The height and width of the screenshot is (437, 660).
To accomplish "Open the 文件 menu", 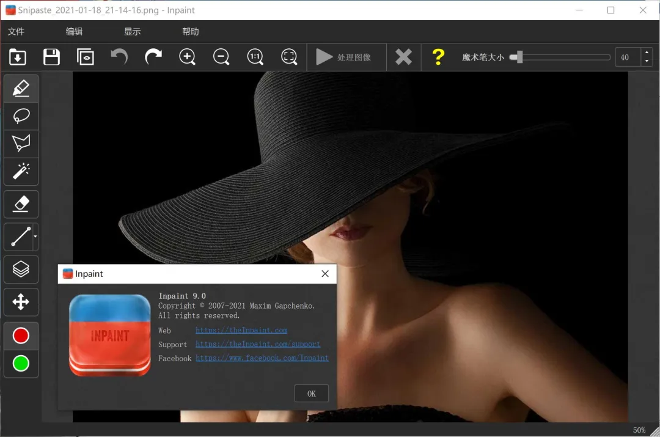I will coord(16,32).
